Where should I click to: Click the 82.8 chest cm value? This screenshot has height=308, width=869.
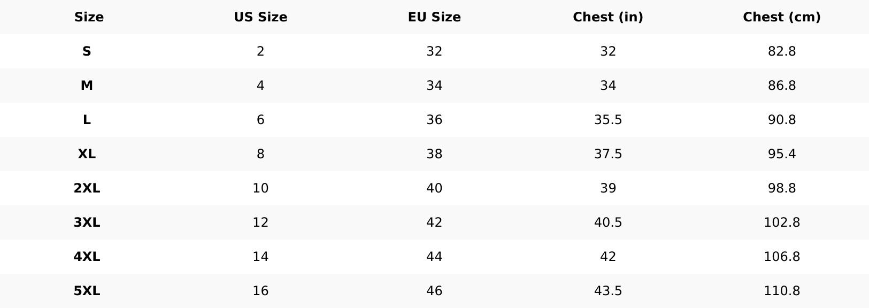[x=782, y=51]
